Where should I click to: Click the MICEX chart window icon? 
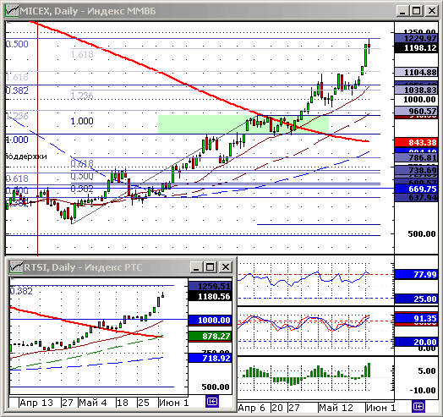(13, 11)
